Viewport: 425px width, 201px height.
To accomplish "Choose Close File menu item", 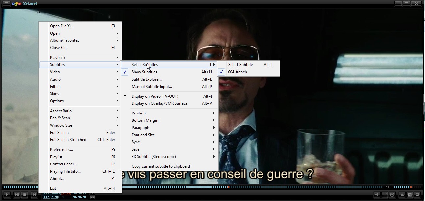I will (80, 48).
